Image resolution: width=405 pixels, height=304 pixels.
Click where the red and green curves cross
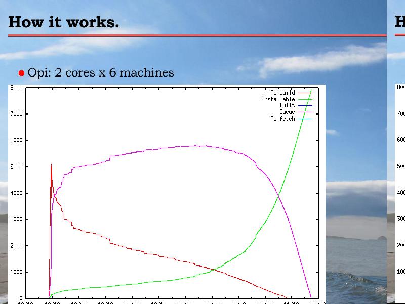(x=215, y=270)
